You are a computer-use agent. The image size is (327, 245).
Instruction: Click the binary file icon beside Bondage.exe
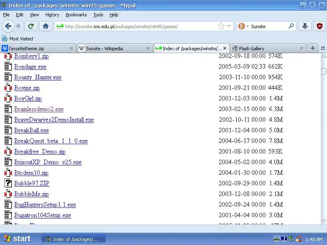point(8,66)
